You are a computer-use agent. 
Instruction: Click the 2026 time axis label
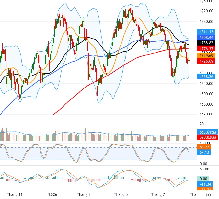pos(53,195)
